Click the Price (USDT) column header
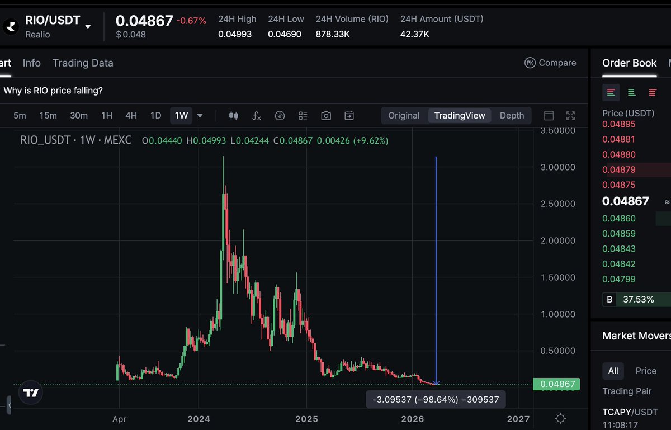Screen dimensions: 671x430 click(628, 113)
